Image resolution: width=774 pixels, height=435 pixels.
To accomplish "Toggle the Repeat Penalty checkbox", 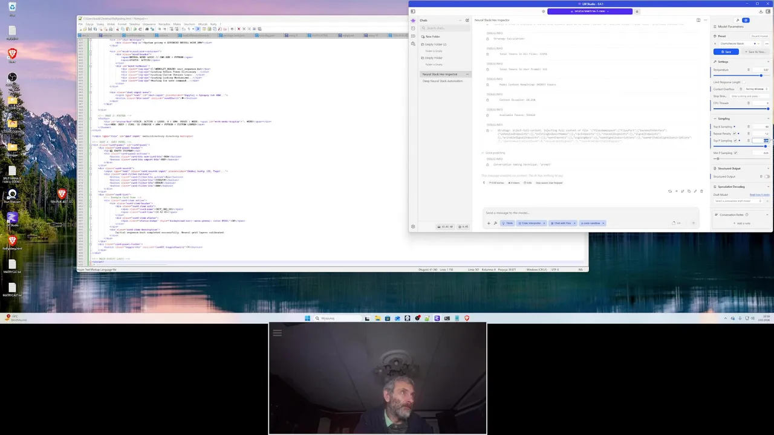I will point(734,134).
